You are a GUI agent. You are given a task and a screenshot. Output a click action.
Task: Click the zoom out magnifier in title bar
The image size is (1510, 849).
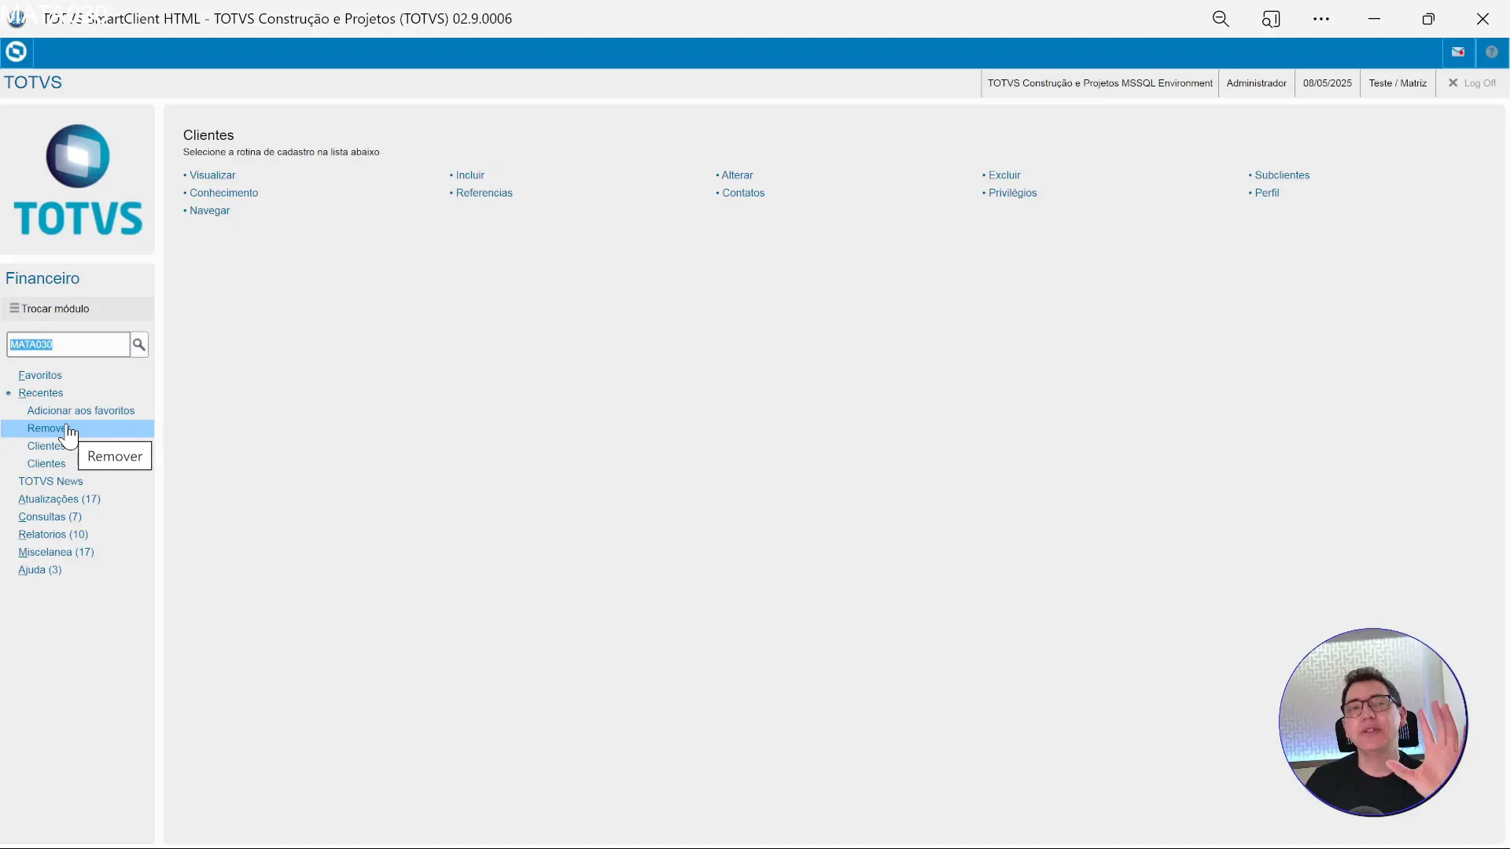coord(1221,19)
